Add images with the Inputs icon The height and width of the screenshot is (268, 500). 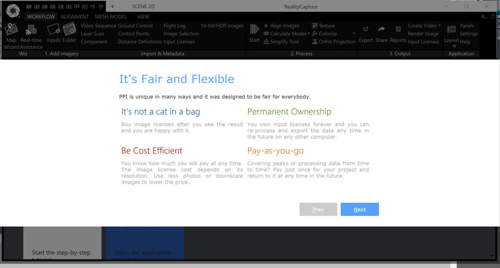tap(53, 33)
